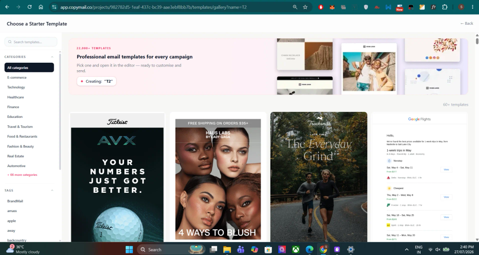Open the fx extension icon
479x255 pixels.
(x=434, y=7)
